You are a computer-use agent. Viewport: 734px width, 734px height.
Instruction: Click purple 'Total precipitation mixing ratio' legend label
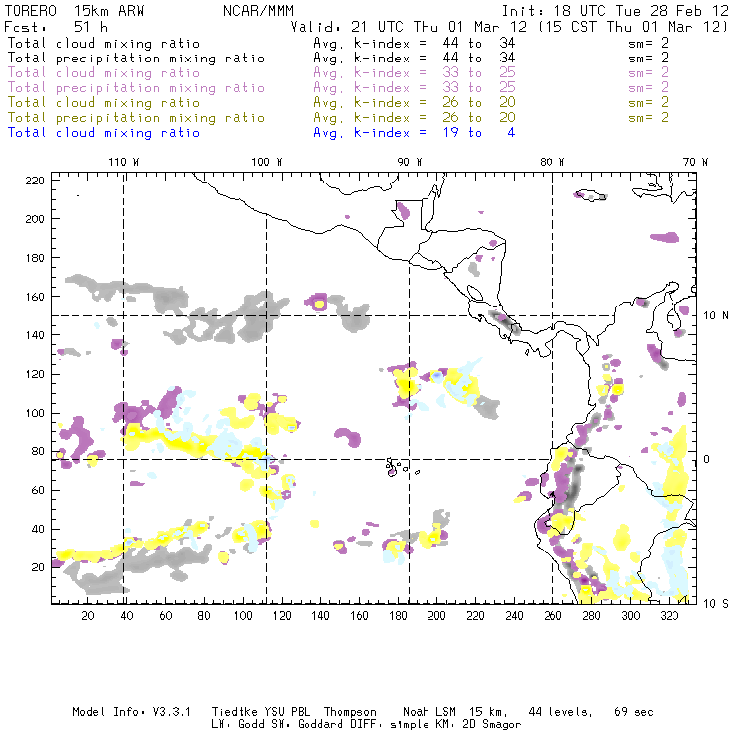(x=136, y=88)
